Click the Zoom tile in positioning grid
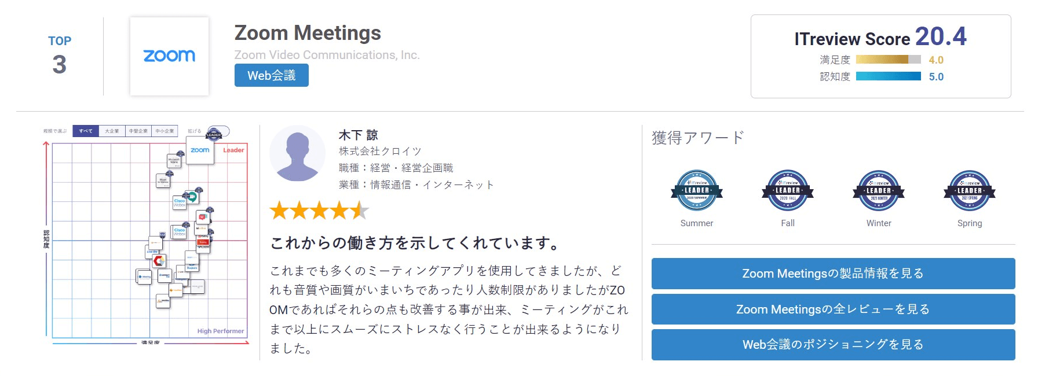This screenshot has width=1038, height=376. coord(200,150)
